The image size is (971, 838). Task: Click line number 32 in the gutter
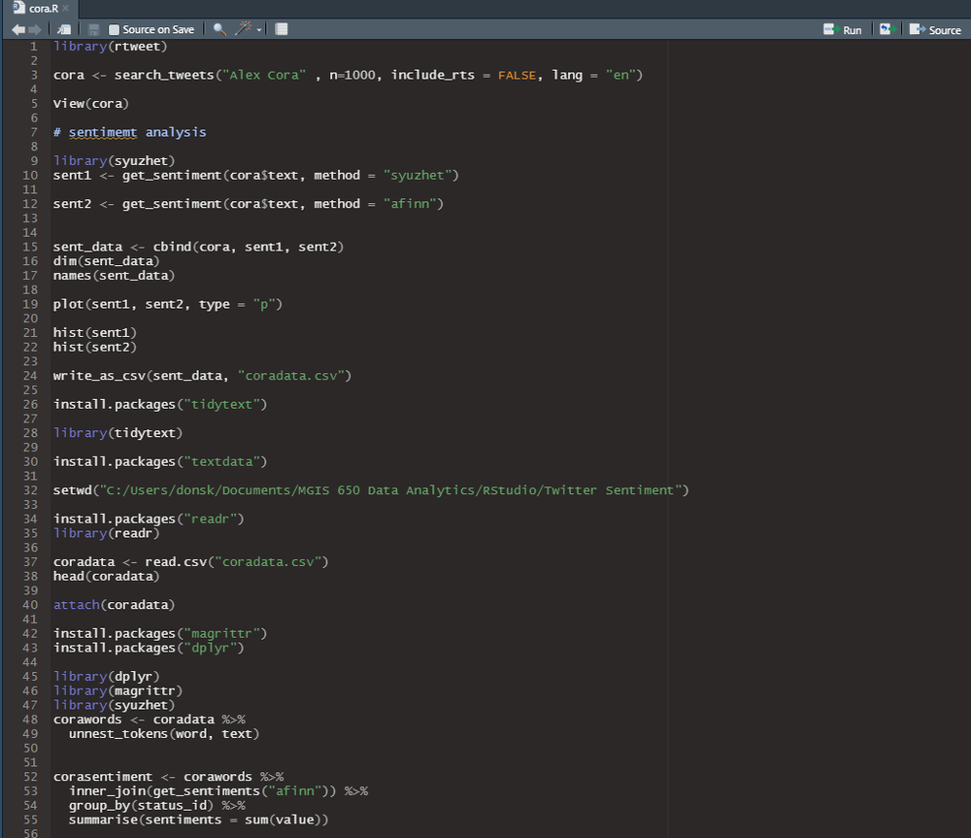30,490
